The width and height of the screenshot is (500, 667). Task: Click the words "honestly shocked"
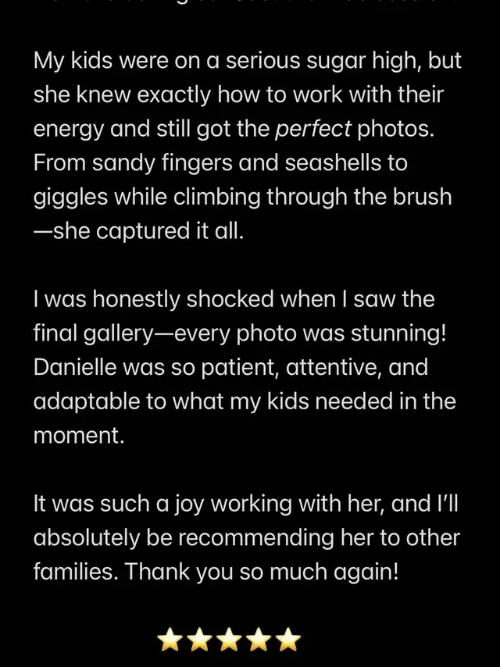point(183,299)
